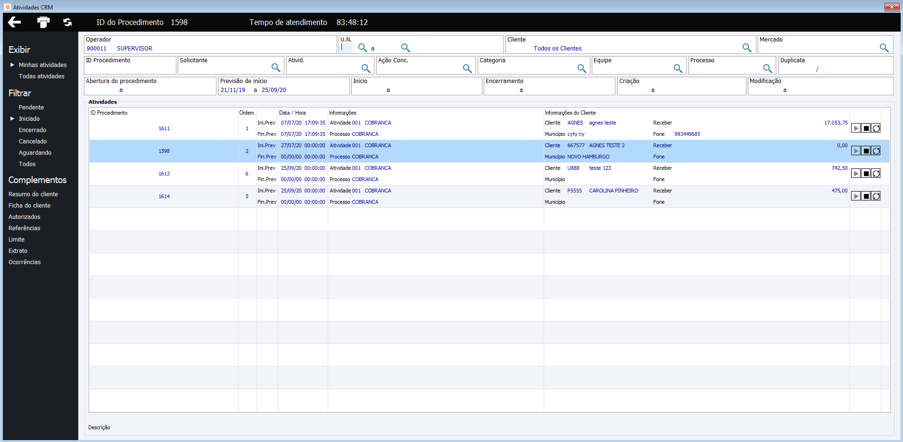Viewport: 903px width, 442px height.
Task: Click the back arrow icon
Action: click(x=15, y=22)
